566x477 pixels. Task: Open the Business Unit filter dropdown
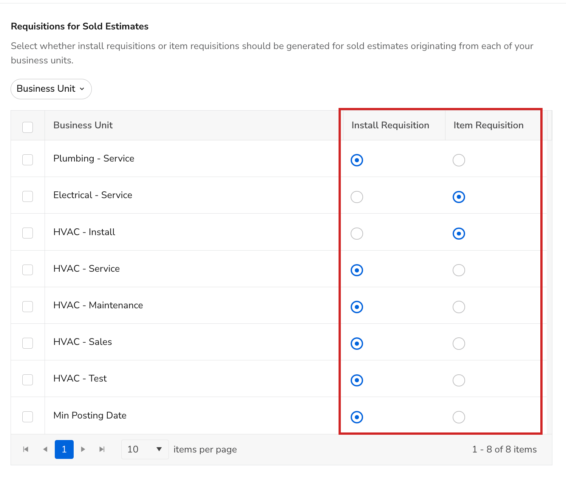(51, 89)
